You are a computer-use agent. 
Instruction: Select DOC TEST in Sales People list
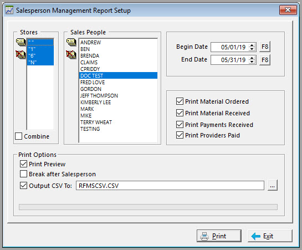pos(118,75)
